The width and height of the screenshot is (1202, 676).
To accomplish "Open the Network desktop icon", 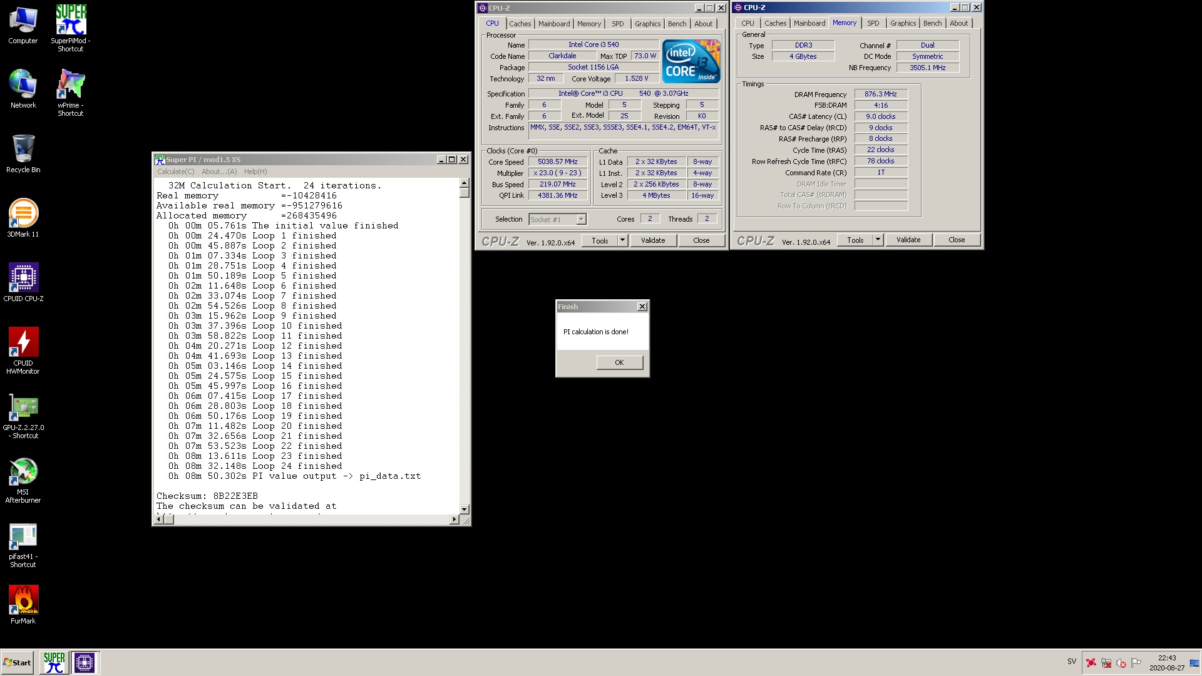I will 23,90.
